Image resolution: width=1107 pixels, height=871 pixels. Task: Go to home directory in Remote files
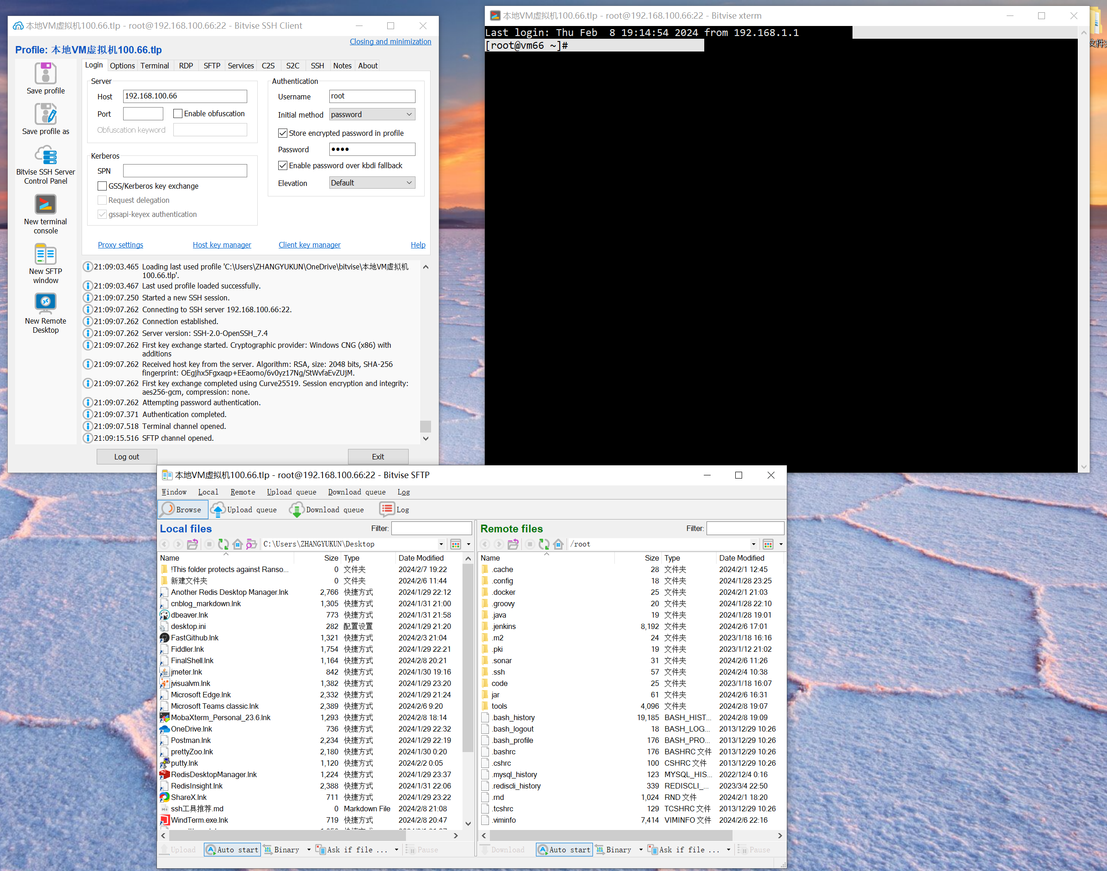[558, 544]
